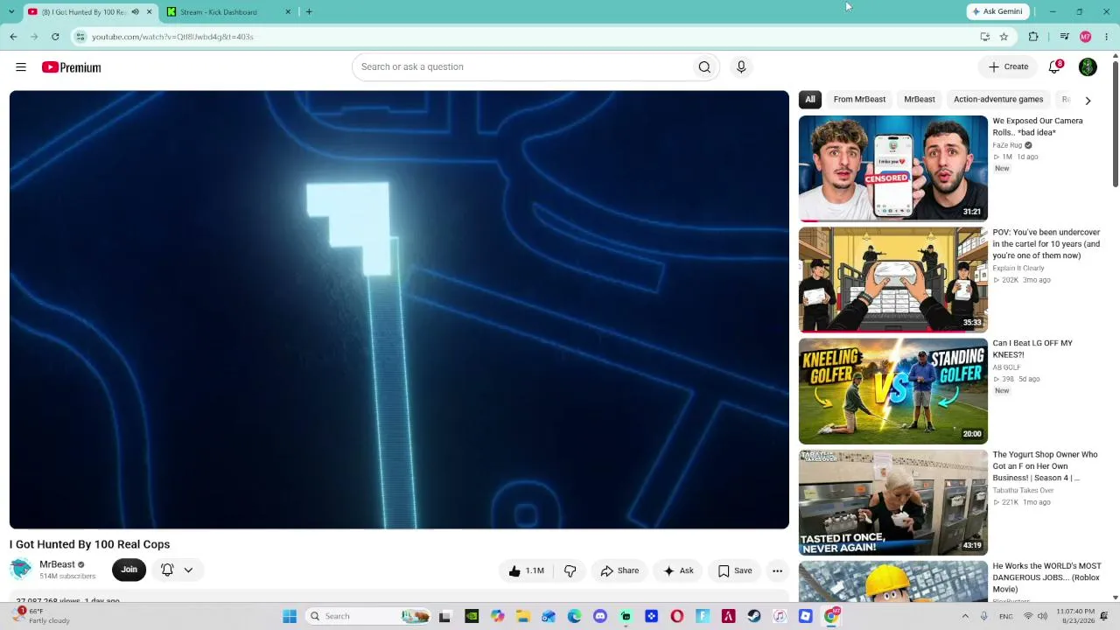Expand notification options chevron for MrBeast
The height and width of the screenshot is (630, 1120).
(x=188, y=570)
